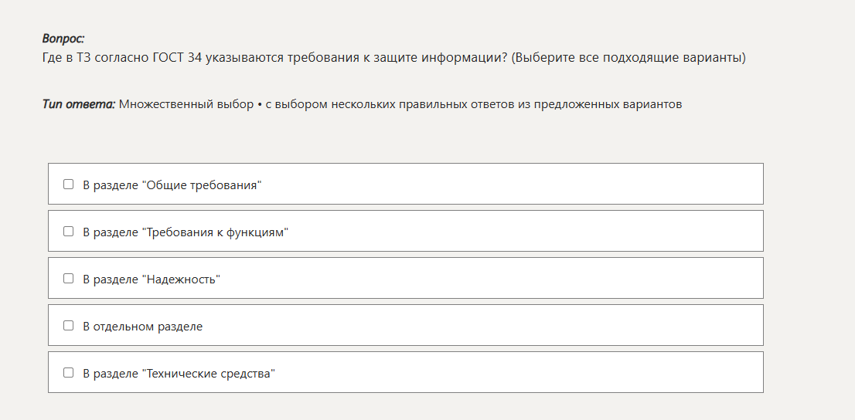Click the question text about ГОСТ 34
855x420 pixels.
click(x=274, y=58)
